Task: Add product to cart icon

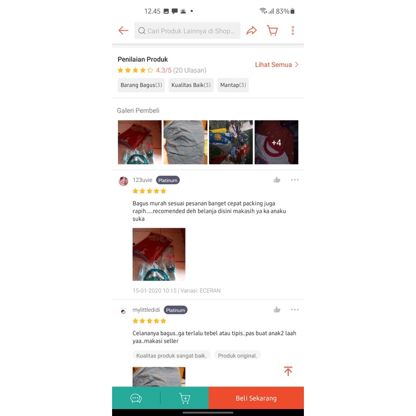Action: pos(185,398)
